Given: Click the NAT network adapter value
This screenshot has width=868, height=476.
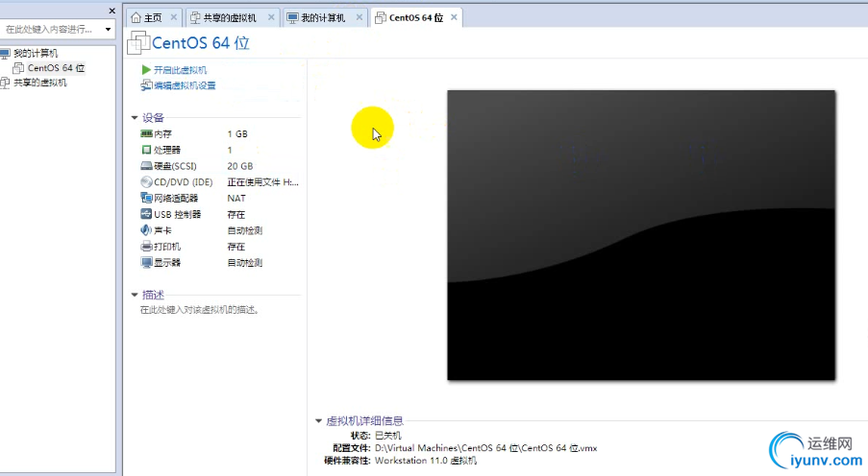Looking at the screenshot, I should (236, 198).
